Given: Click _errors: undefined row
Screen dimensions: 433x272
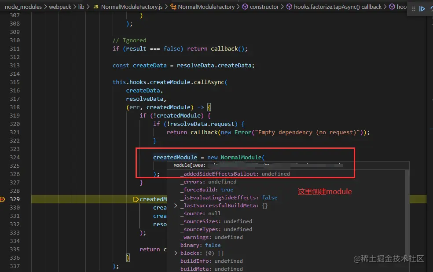Looking at the screenshot, I should (x=208, y=182).
